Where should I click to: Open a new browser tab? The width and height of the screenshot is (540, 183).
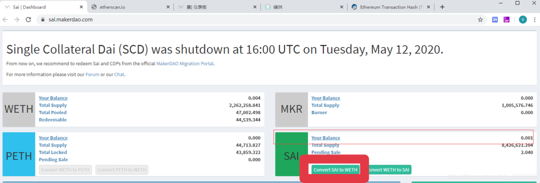pyautogui.click(x=442, y=7)
